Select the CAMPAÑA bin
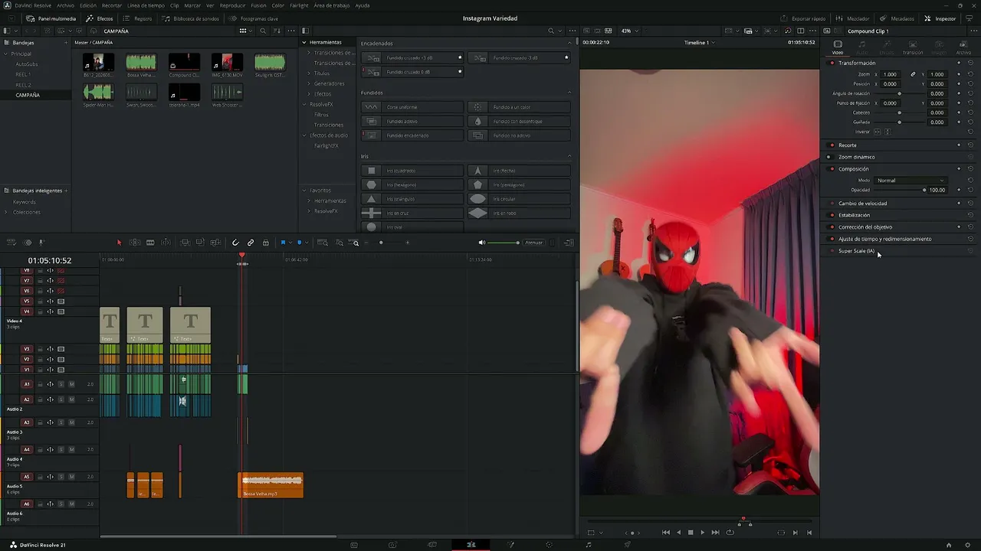 click(28, 95)
